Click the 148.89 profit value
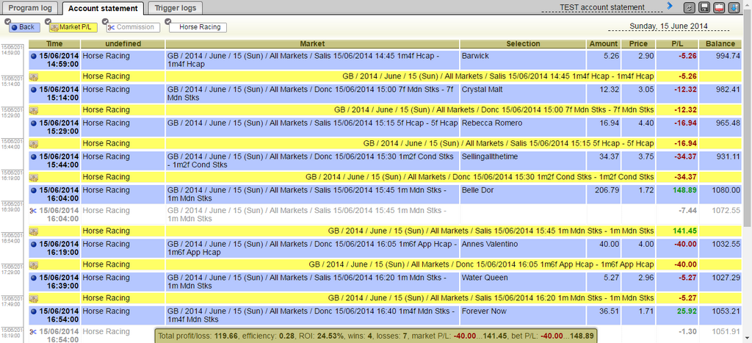 click(686, 190)
